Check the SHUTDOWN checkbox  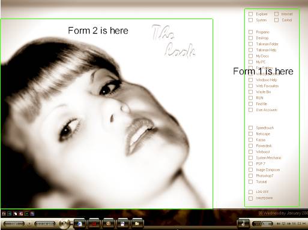point(250,198)
